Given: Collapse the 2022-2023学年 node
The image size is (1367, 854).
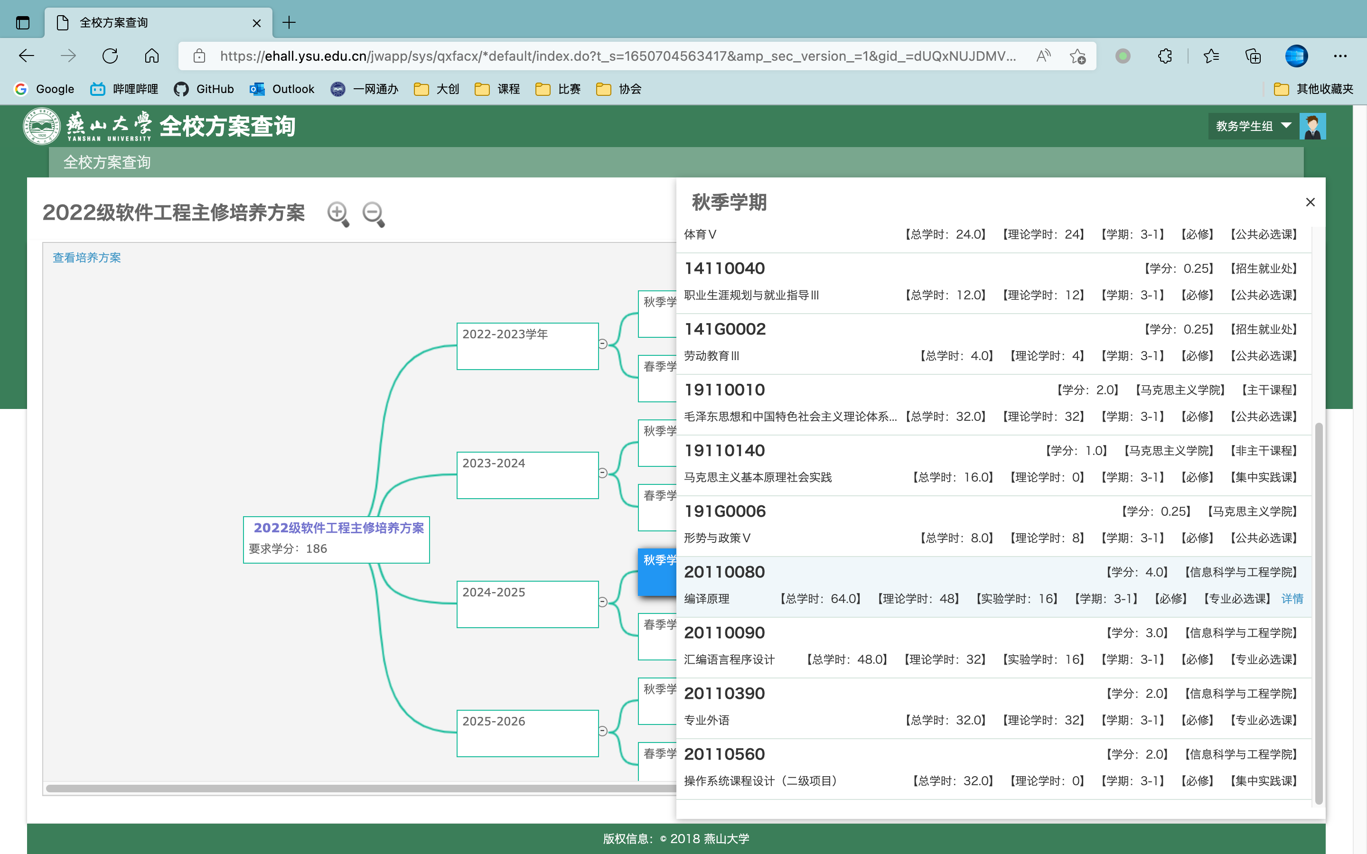Looking at the screenshot, I should 603,344.
